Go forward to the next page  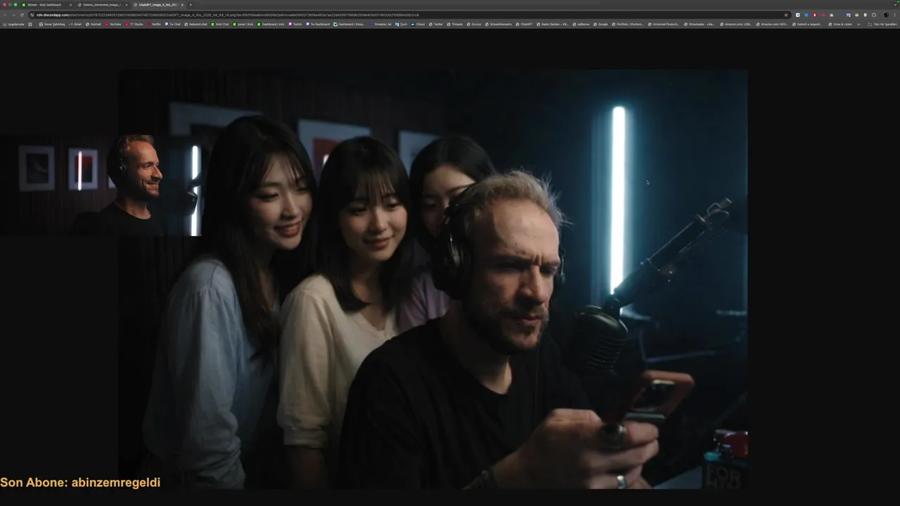13,15
